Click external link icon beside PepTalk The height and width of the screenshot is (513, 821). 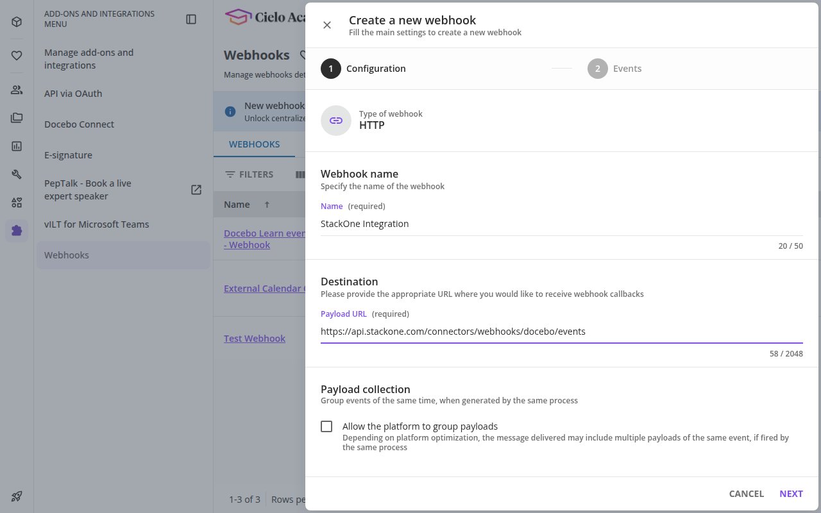[x=196, y=190]
